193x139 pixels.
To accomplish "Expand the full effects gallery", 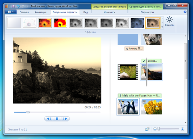I will (162, 27).
